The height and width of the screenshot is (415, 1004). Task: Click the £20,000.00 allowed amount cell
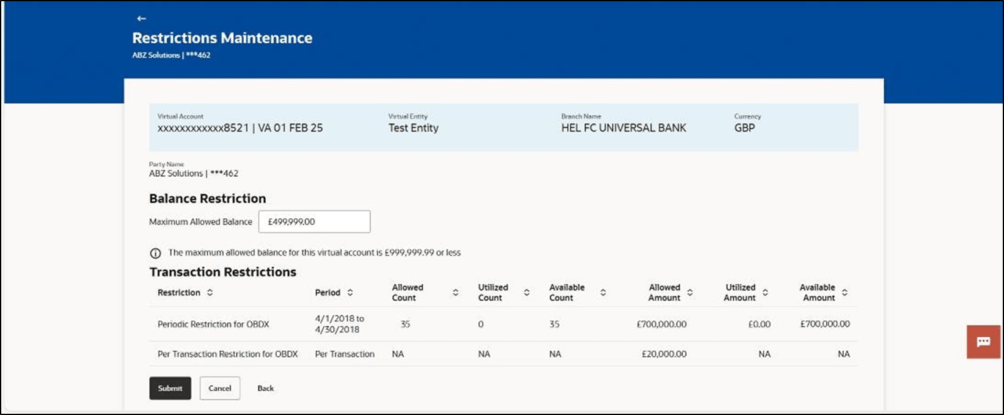click(664, 354)
